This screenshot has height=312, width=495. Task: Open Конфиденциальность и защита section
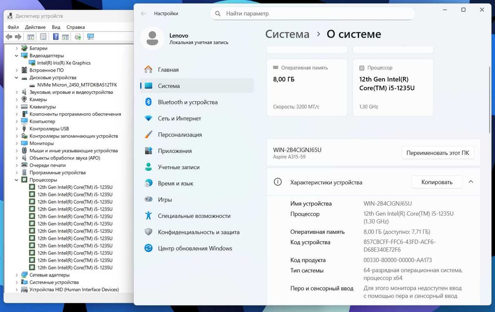197,232
